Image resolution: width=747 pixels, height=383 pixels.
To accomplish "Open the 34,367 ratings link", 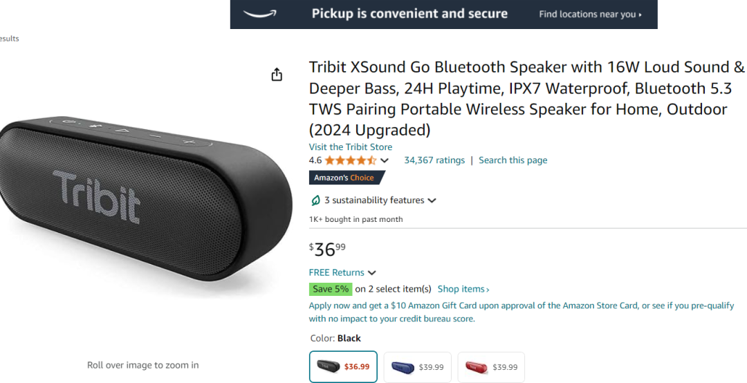I will tap(434, 160).
